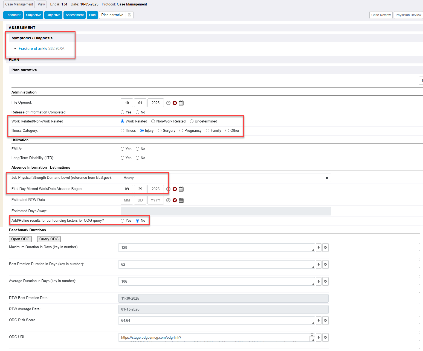Open the Fracture of ankle diagnosis link
This screenshot has width=423, height=351.
click(33, 49)
